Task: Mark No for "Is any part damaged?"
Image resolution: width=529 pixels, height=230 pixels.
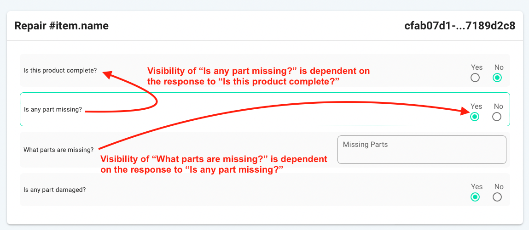Action: point(497,197)
